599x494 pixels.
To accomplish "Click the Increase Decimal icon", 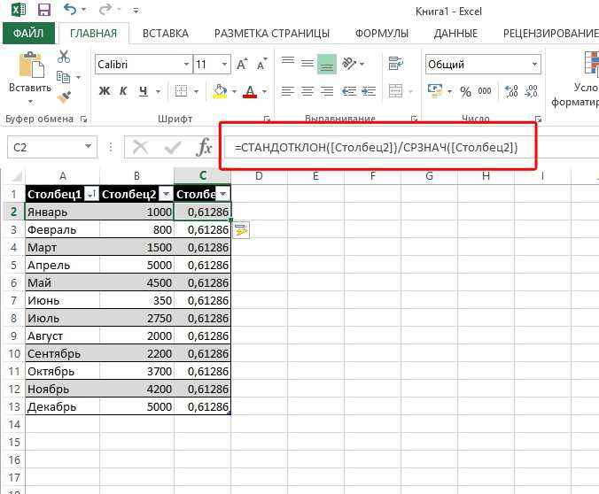I will [x=511, y=91].
